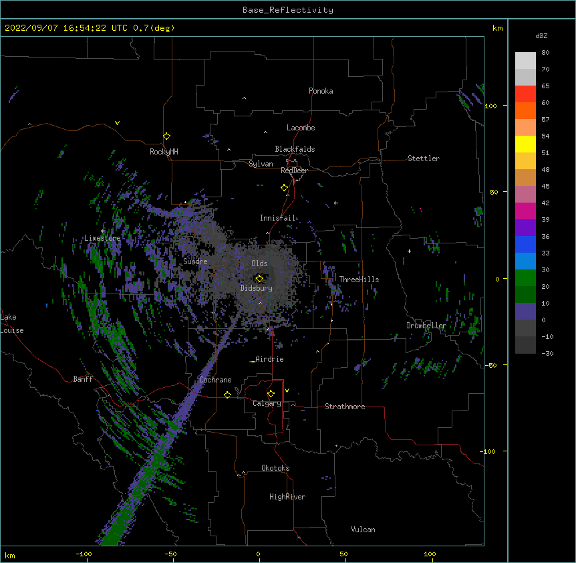Click the white plus marker west of Drumheller region

[x=409, y=251]
